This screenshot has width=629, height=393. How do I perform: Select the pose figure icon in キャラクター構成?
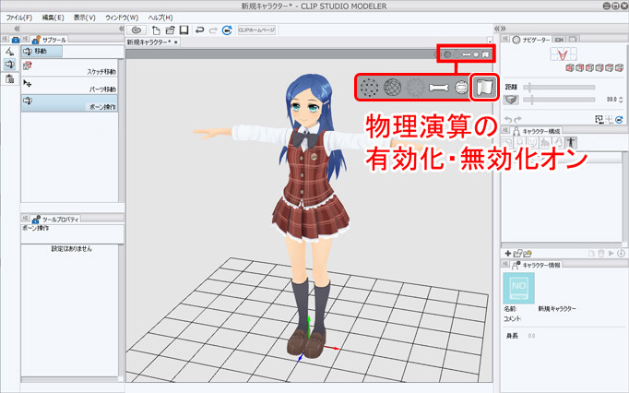point(571,142)
